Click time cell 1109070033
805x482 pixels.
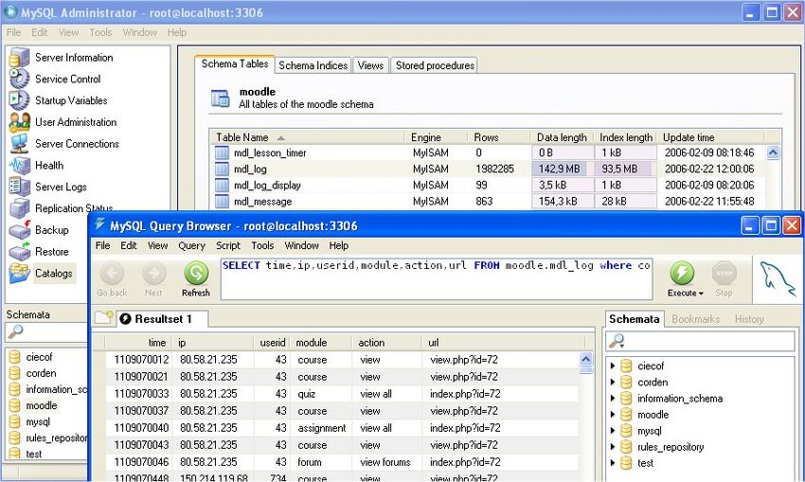pos(141,394)
